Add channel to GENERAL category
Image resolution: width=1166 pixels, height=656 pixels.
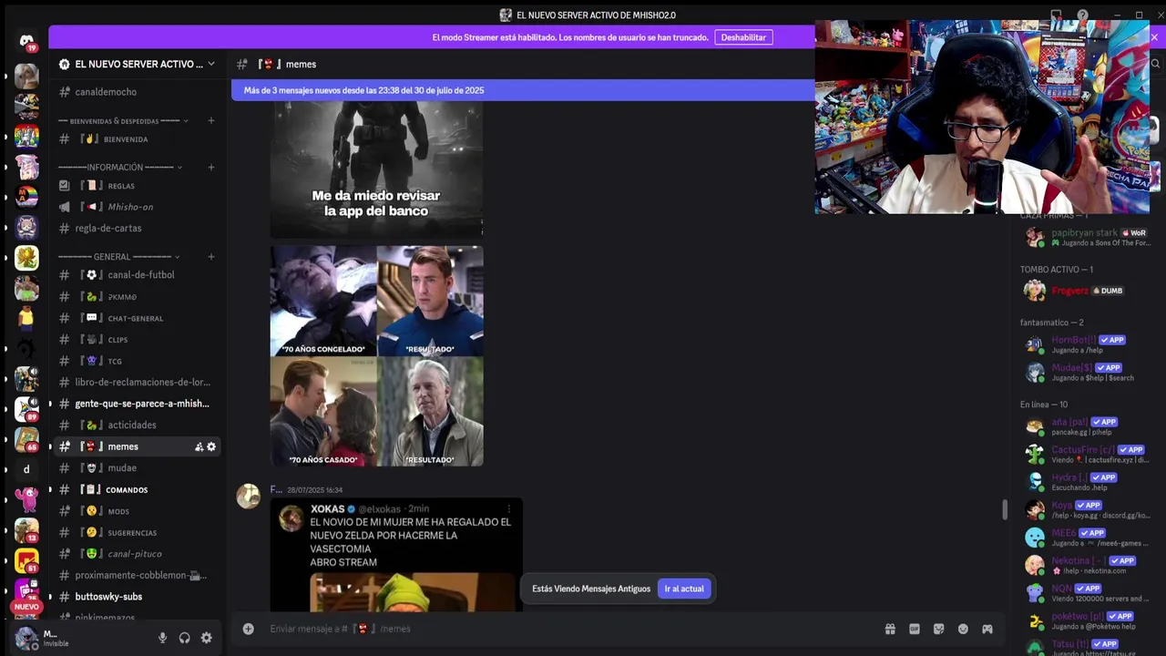click(211, 256)
